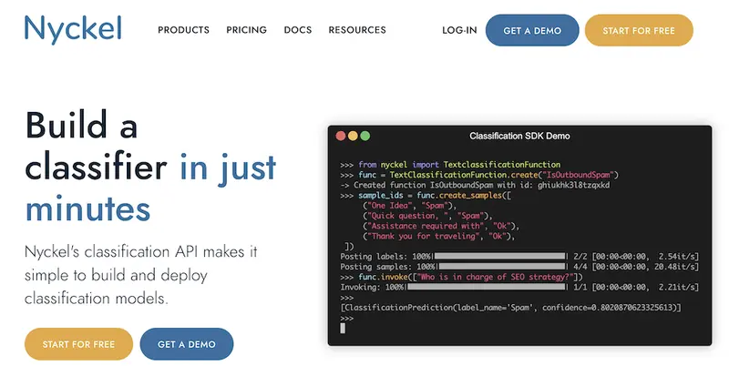Viewport: 729px width, 376px height.
Task: Click the Nyckel logo
Action: coord(73,29)
